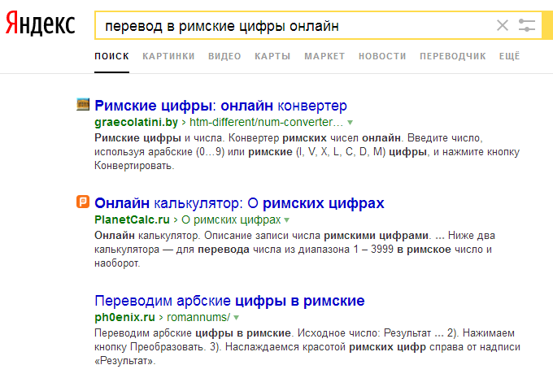The height and width of the screenshot is (378, 553).
Task: Expand dropdown arrow next to PlanetCalc.ru URL
Action: tap(287, 220)
